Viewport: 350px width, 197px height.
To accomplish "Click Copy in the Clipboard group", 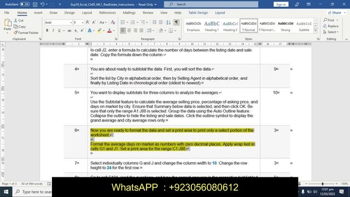I will [x=20, y=26].
